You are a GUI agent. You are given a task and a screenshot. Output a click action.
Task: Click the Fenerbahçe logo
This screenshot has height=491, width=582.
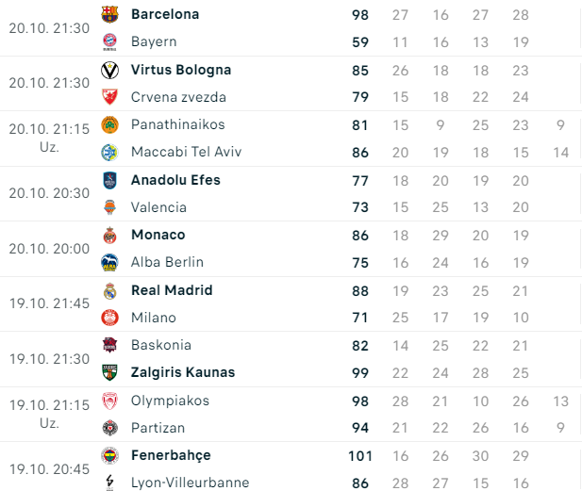(109, 456)
